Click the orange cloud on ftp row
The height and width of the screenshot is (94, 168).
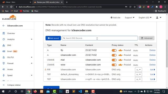pos(120,50)
